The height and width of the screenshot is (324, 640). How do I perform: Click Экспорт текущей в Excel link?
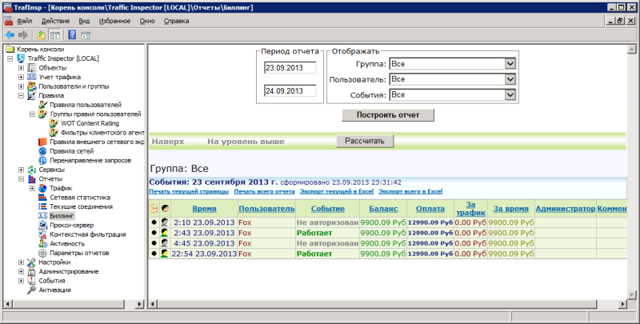(337, 191)
